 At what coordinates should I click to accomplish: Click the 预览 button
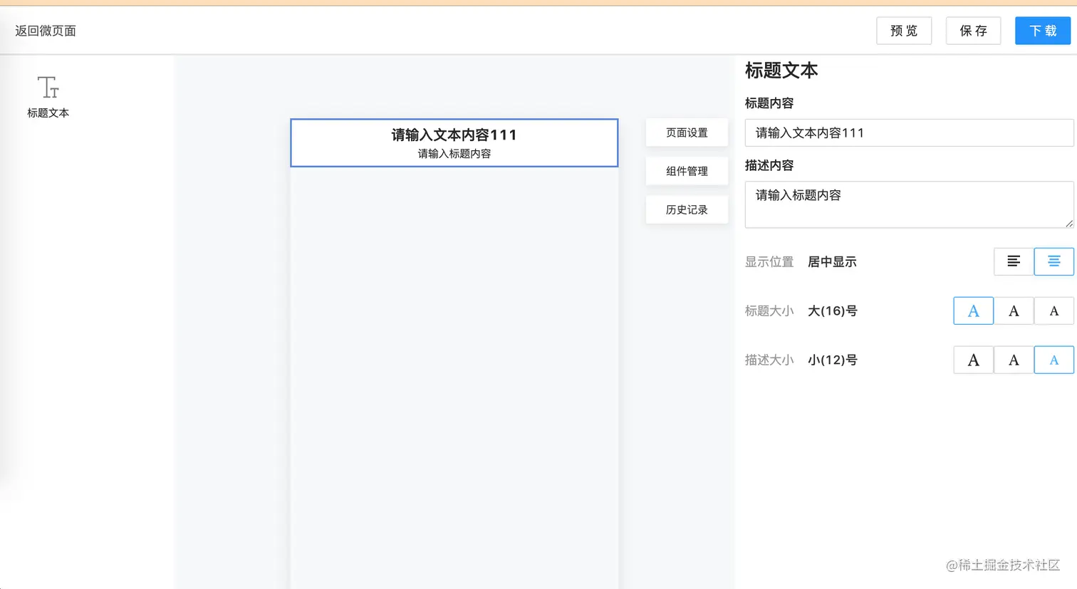pyautogui.click(x=904, y=31)
